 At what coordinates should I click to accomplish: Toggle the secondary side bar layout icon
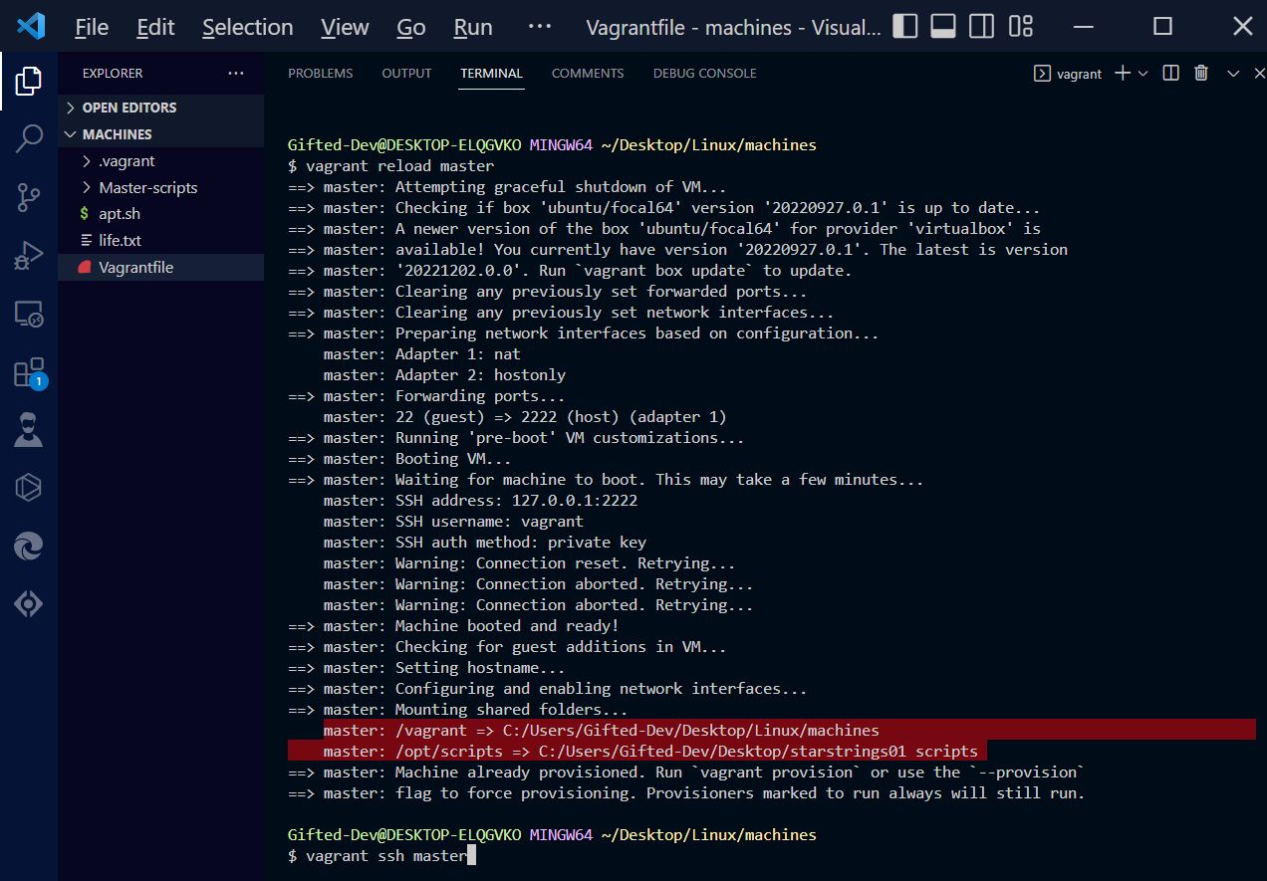981,27
